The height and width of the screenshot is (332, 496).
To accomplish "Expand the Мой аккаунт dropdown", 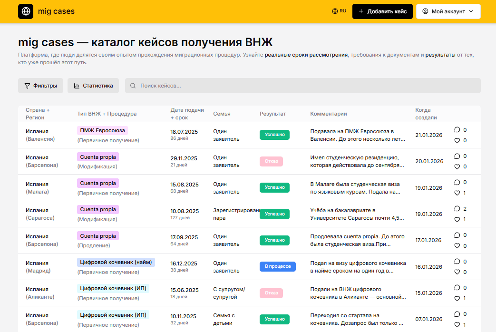I will [448, 10].
